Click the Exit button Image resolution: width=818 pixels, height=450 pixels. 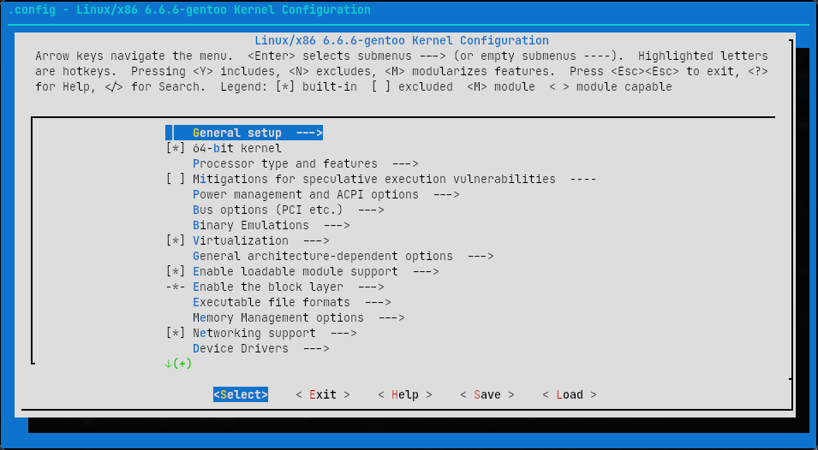322,394
